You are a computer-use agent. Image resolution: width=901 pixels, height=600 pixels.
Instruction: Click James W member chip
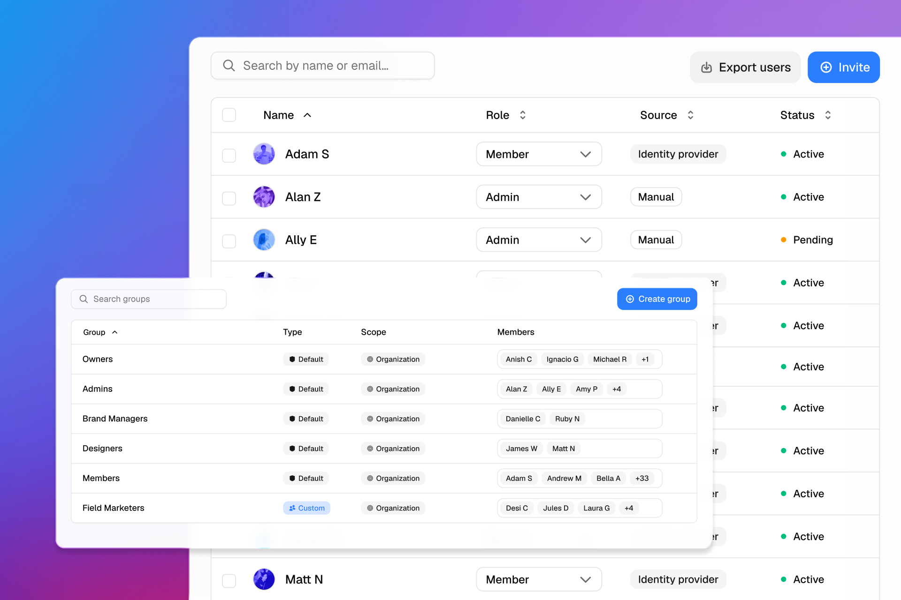click(521, 449)
